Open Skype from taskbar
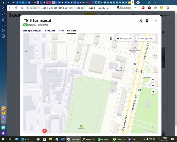Viewport: 177px width, 142px height. pos(25,139)
